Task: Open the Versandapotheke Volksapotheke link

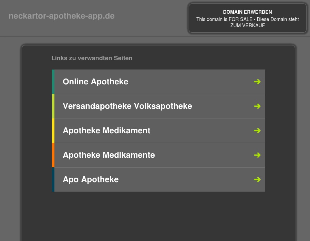Action: (127, 106)
